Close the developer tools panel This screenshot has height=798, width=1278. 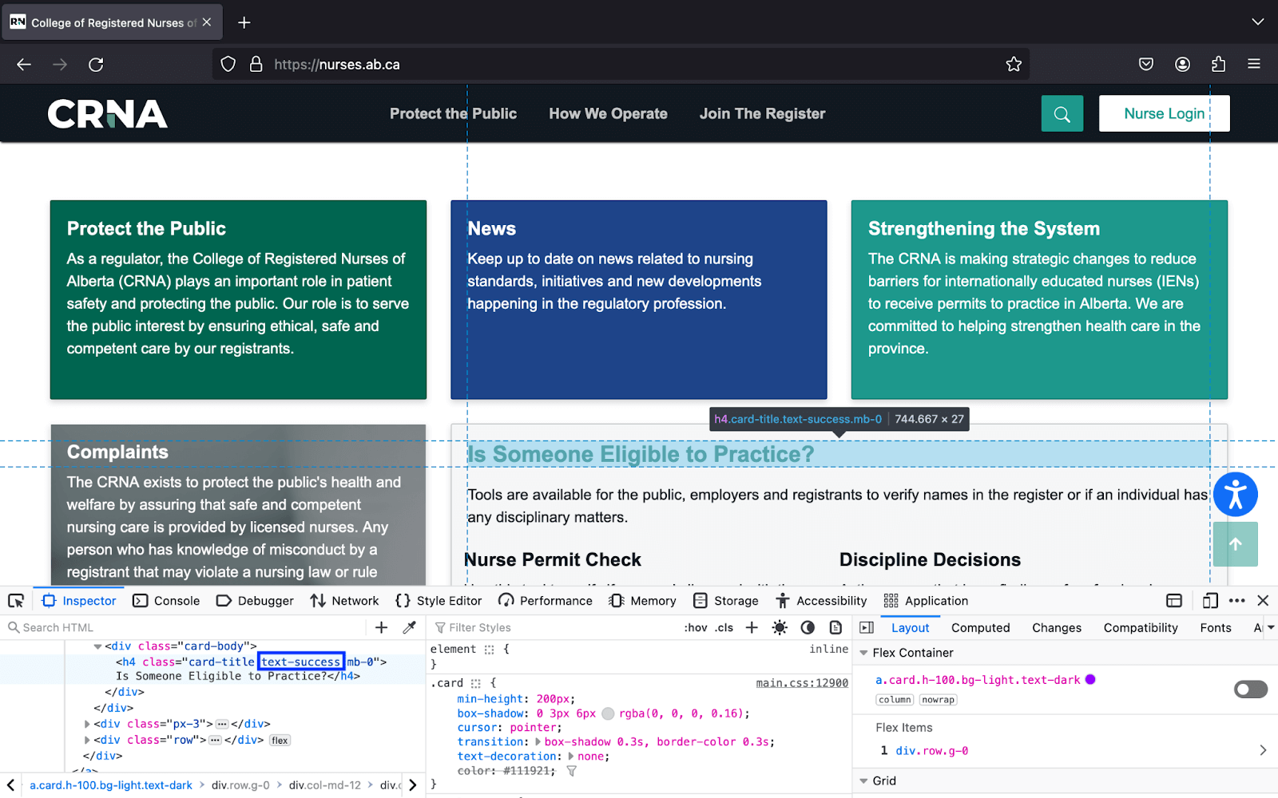(1263, 601)
